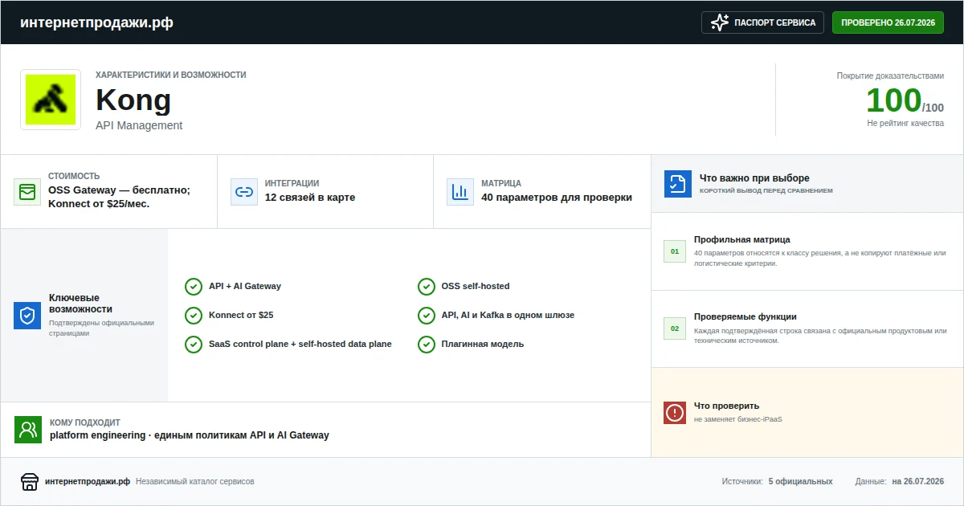Viewport: 964px width, 506px height.
Task: Click the document check icon near Что важно при выборе
Action: tap(678, 184)
